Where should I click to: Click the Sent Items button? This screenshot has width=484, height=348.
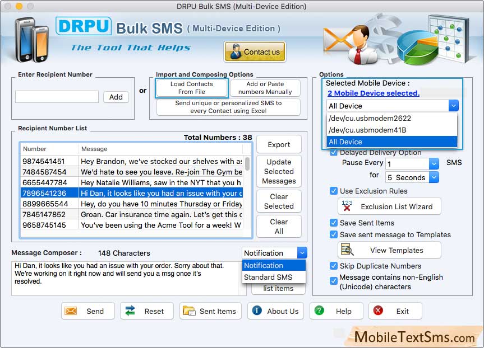(210, 311)
